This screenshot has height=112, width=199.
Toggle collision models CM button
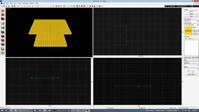pos(97,6)
